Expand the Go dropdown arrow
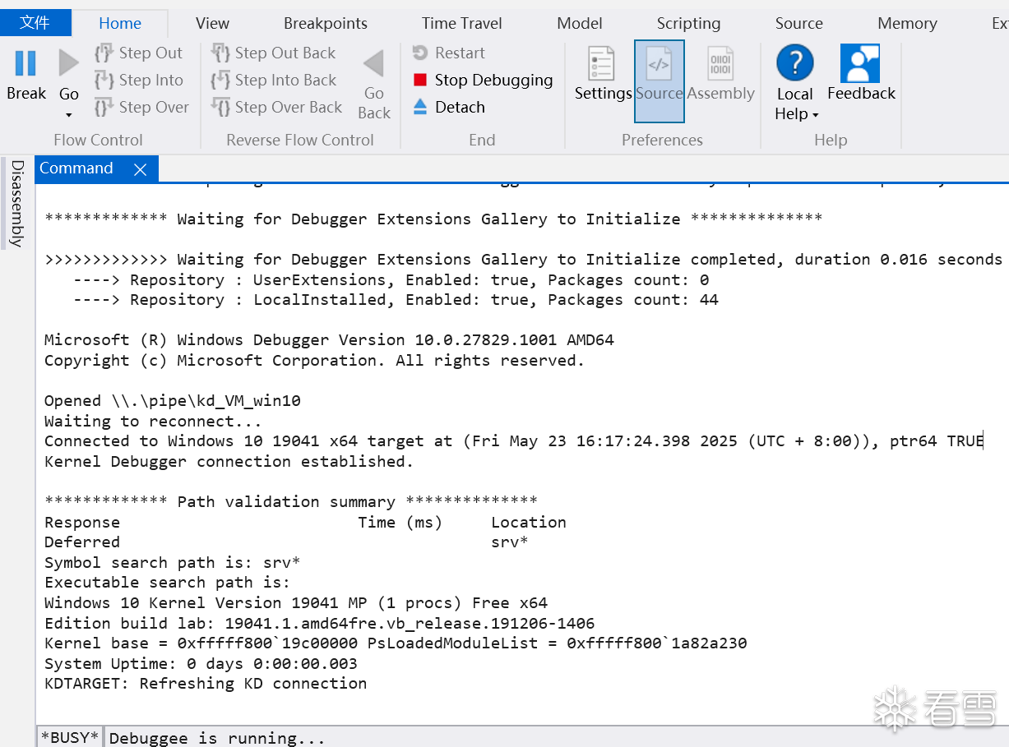This screenshot has width=1009, height=747. pyautogui.click(x=69, y=115)
